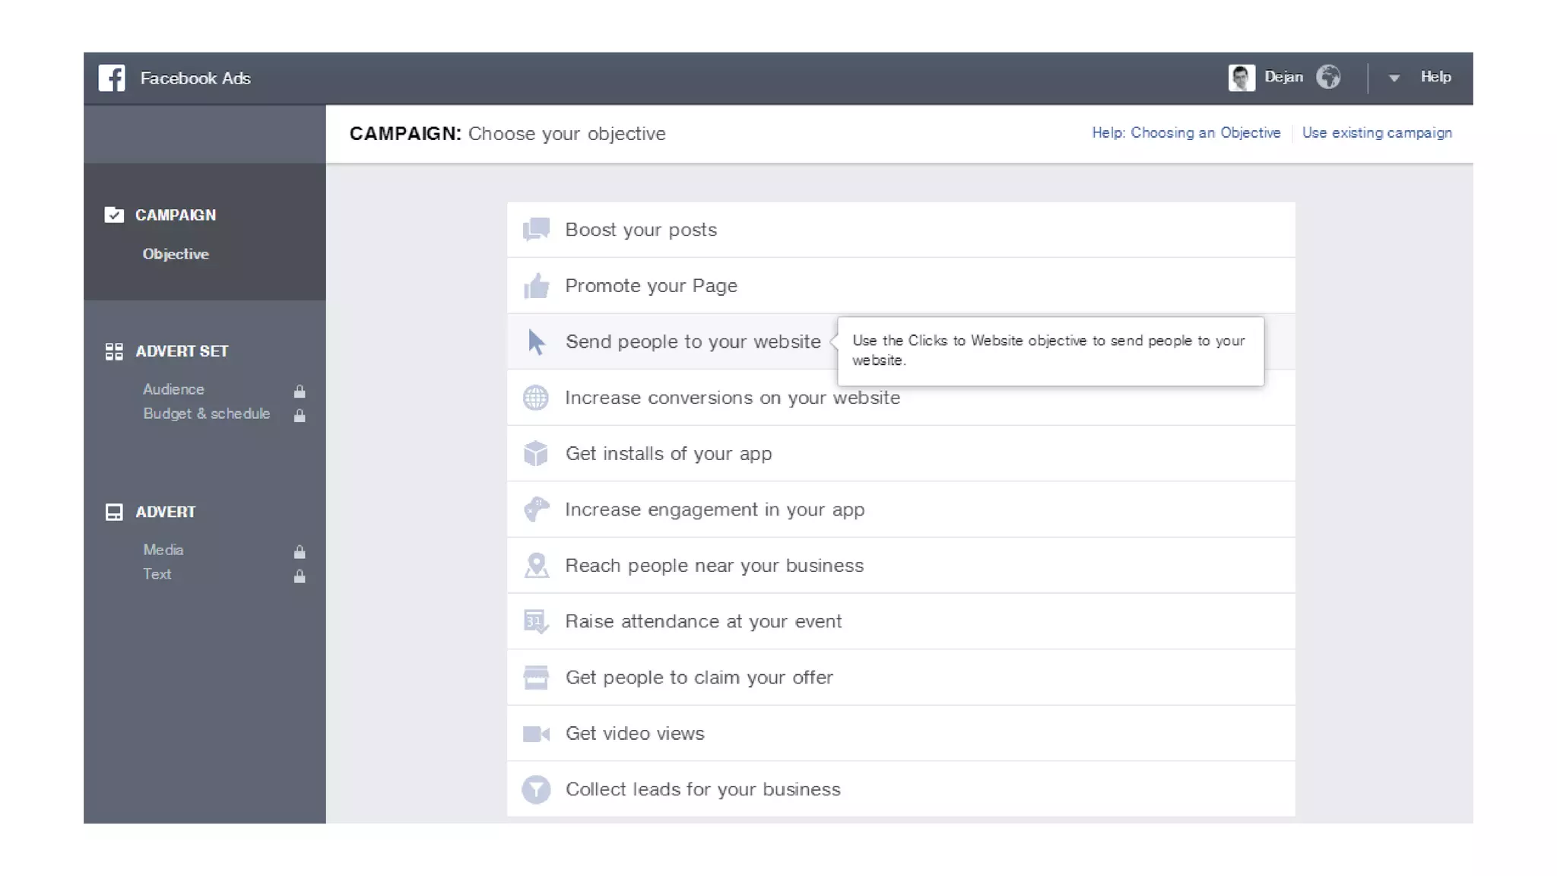
Task: Click the funnel icon for collecting leads
Action: point(536,789)
